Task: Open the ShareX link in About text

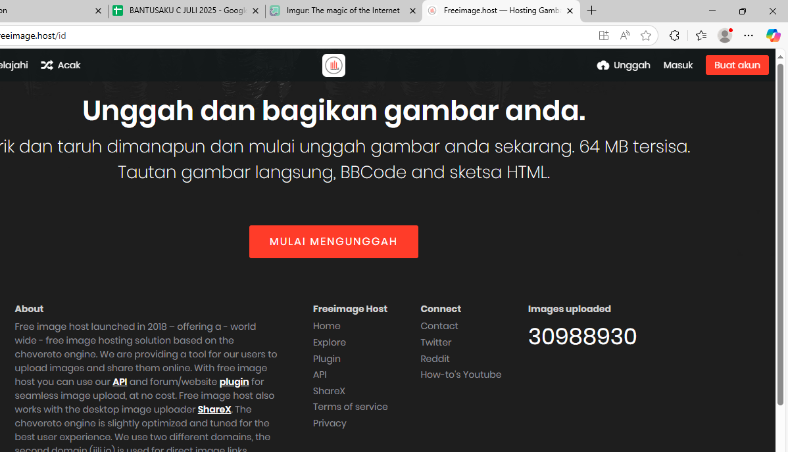Action: point(214,409)
